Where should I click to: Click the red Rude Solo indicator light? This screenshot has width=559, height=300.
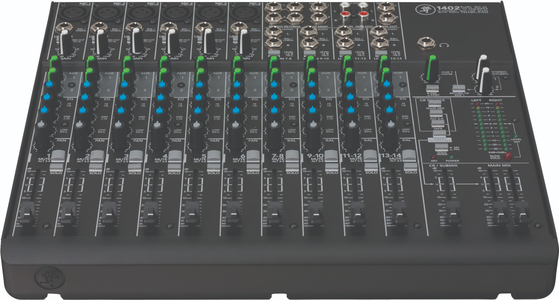[508, 157]
